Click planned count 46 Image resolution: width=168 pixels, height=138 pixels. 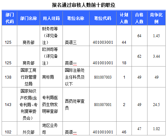[x=124, y=132]
